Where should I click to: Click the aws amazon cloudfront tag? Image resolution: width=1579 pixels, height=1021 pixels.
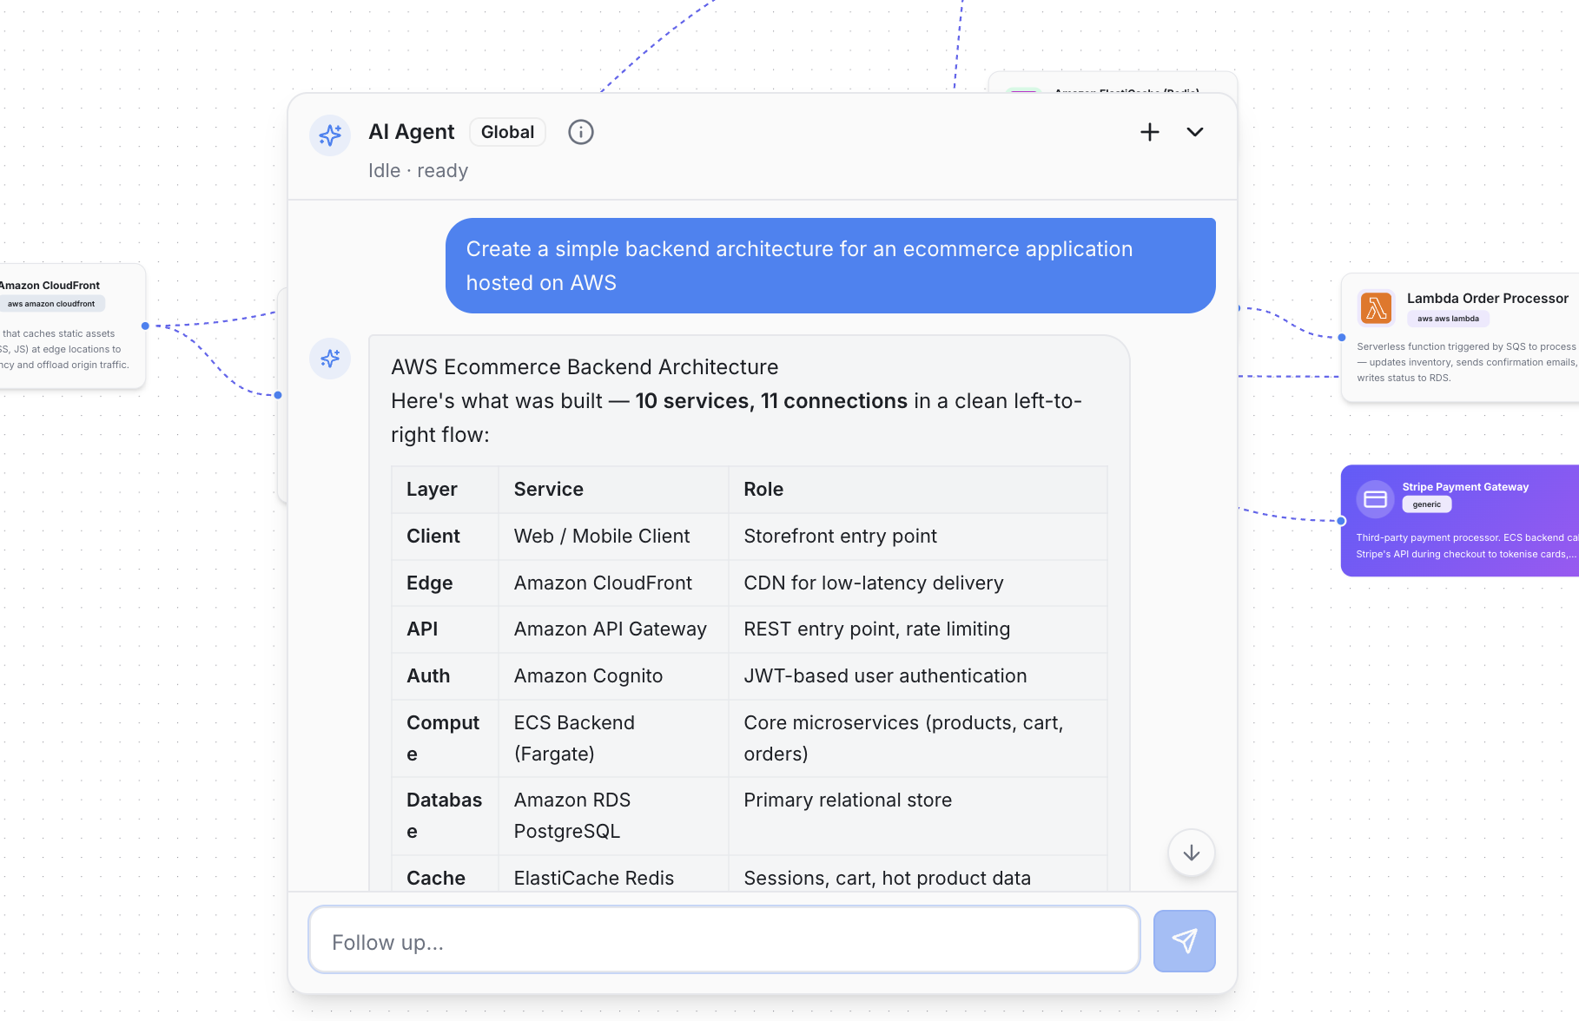pyautogui.click(x=52, y=304)
